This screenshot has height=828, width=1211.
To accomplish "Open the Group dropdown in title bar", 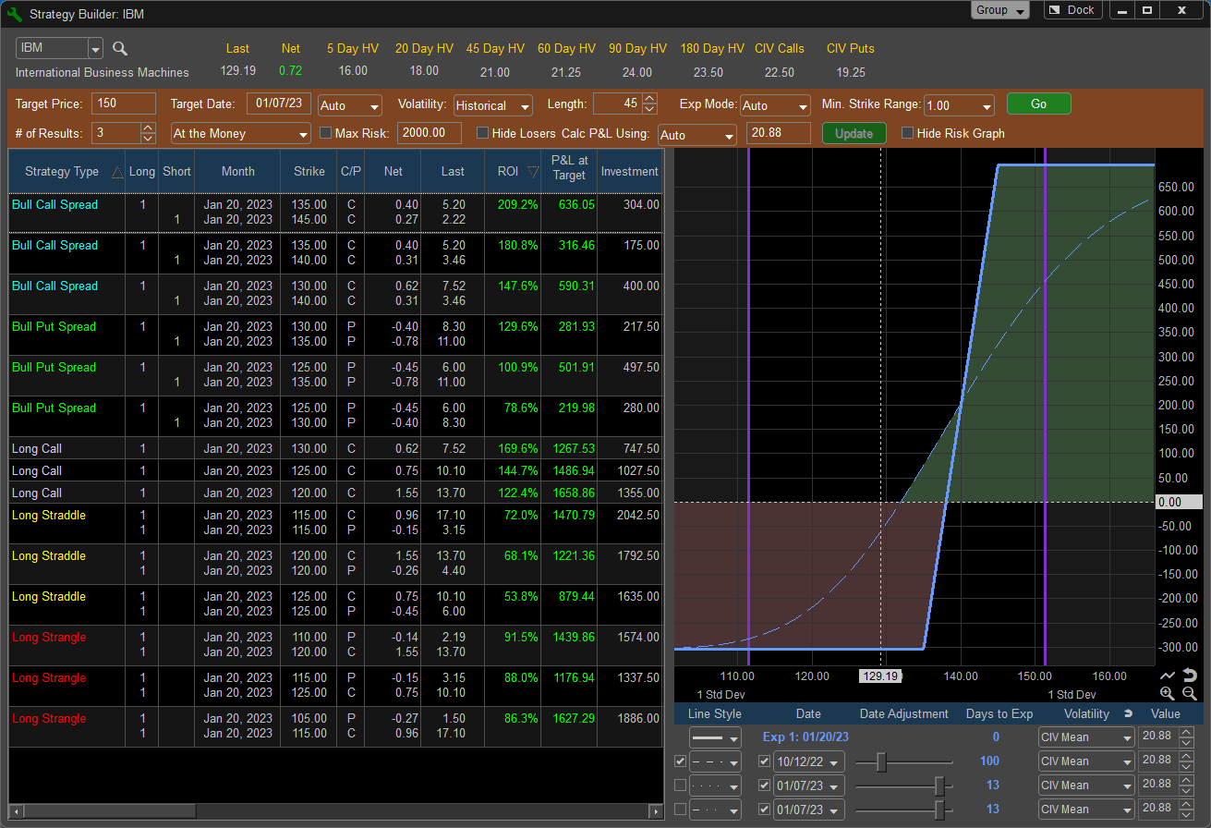I will coord(999,10).
